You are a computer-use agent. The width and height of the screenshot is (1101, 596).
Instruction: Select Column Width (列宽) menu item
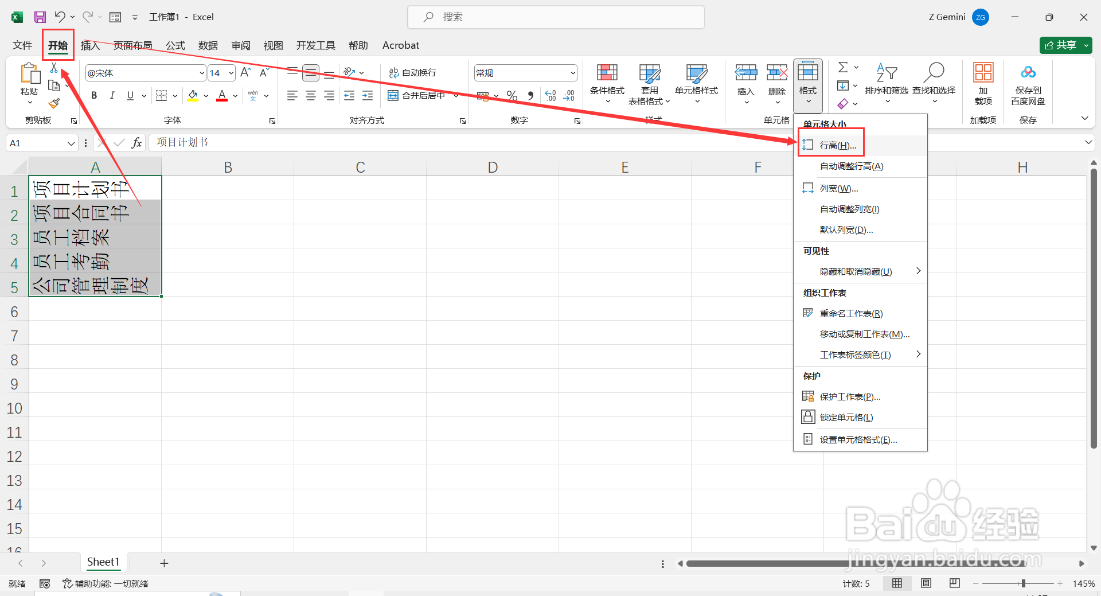pos(861,188)
